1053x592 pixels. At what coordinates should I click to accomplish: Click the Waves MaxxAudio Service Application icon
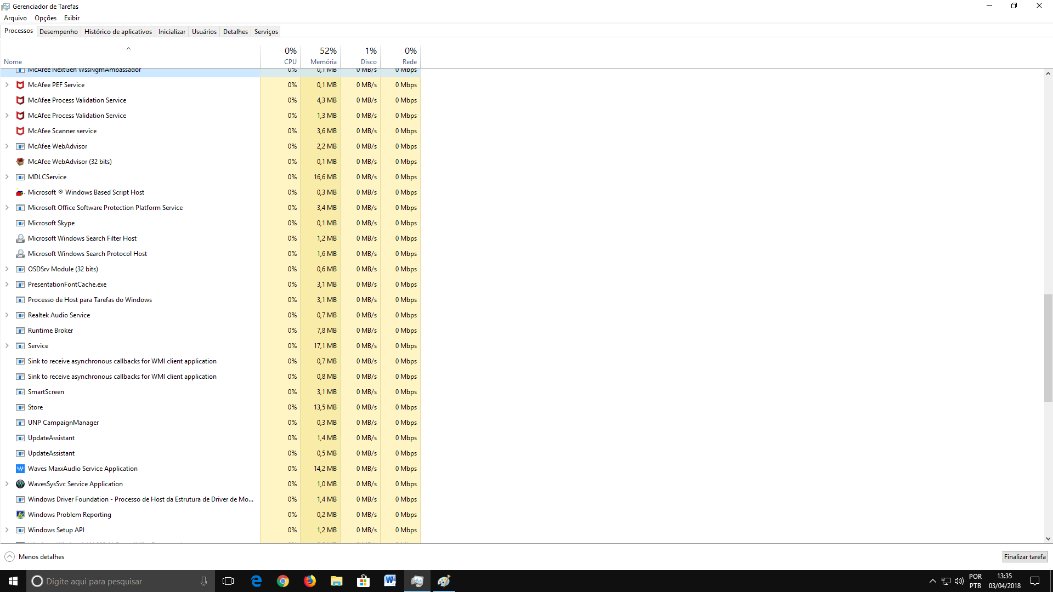click(20, 469)
